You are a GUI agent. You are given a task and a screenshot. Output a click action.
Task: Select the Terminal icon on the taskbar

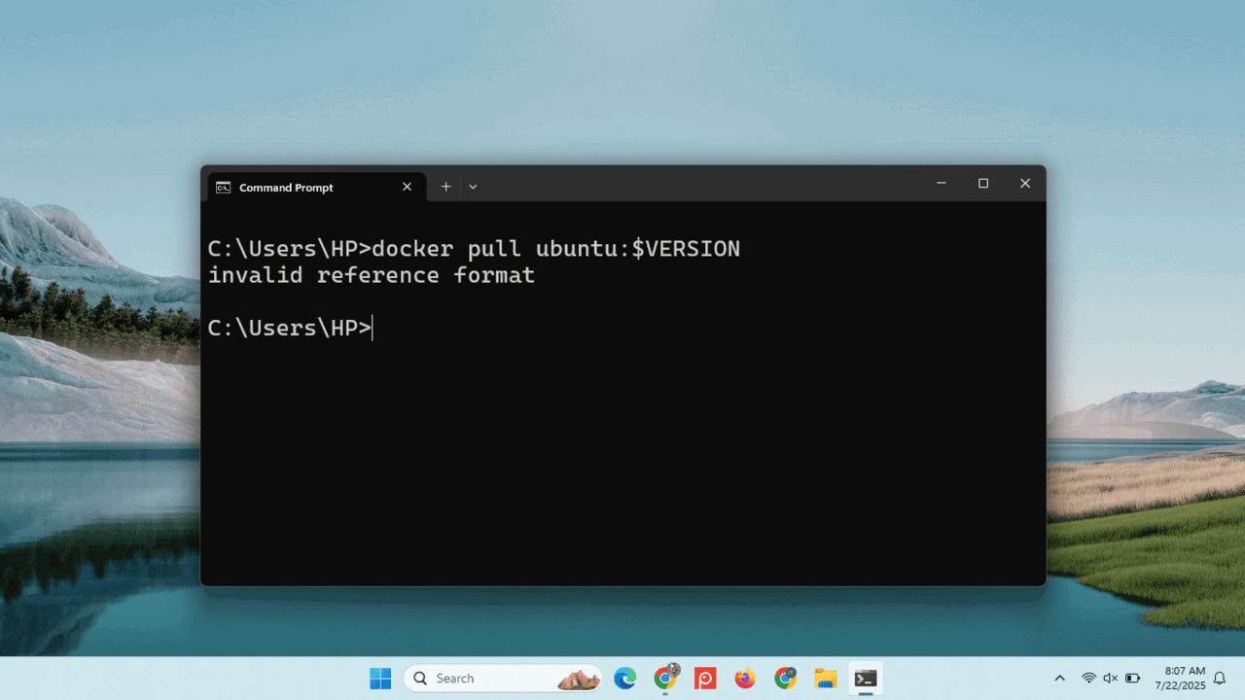pos(866,678)
